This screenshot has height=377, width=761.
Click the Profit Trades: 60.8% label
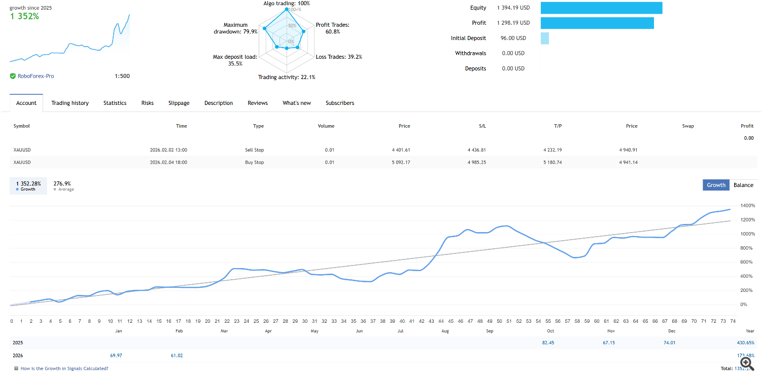pyautogui.click(x=333, y=28)
